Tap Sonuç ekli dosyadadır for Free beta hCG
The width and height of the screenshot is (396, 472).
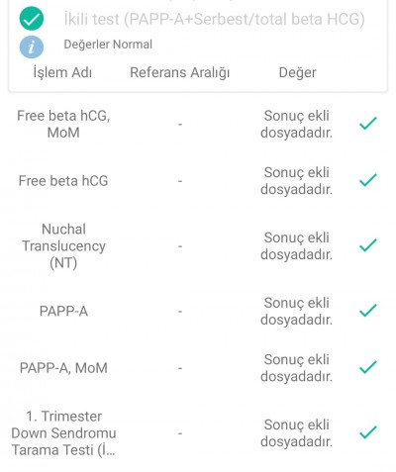296,181
